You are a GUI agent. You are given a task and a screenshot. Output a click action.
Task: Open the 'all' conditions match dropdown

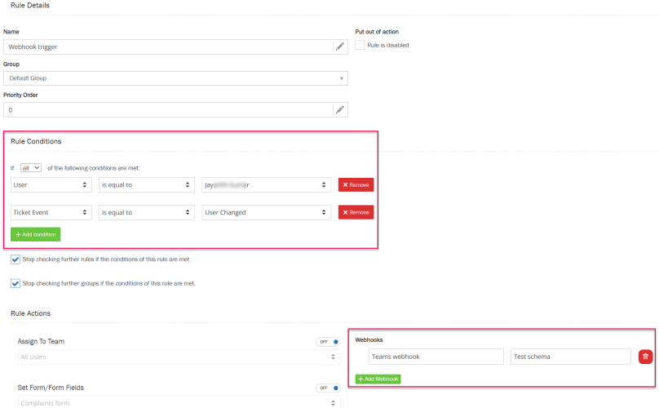click(31, 167)
